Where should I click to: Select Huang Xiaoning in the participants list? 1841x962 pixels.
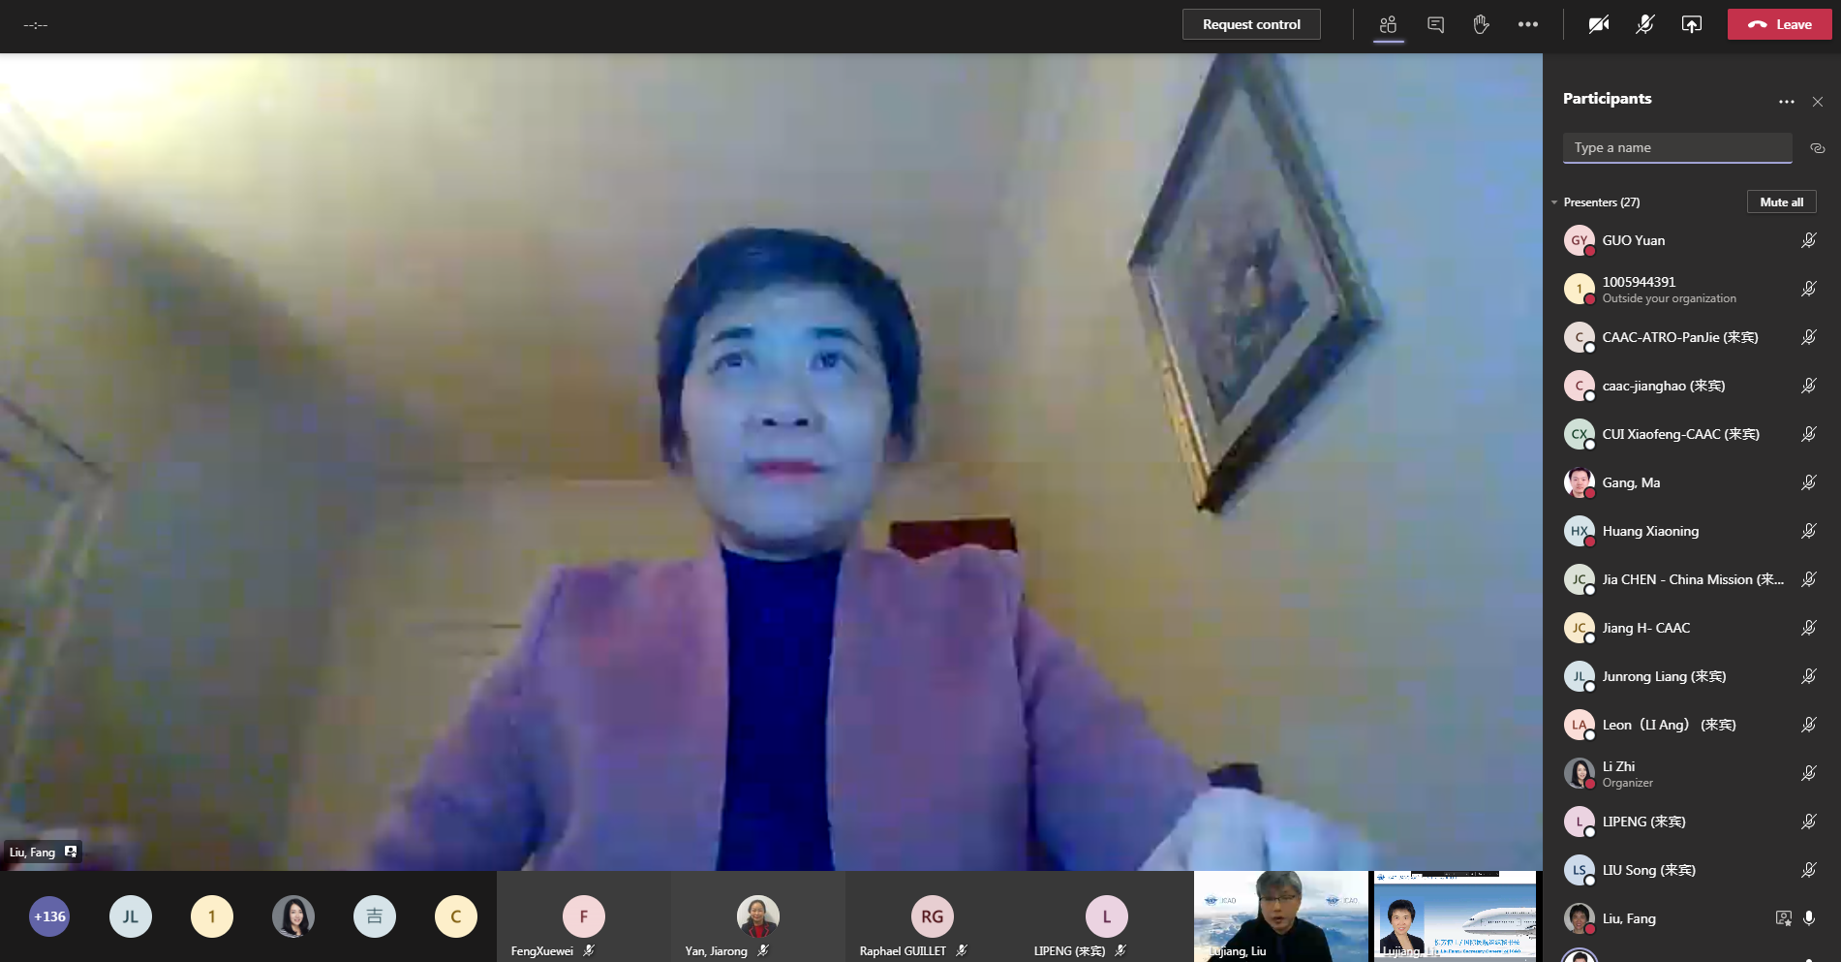click(x=1649, y=531)
